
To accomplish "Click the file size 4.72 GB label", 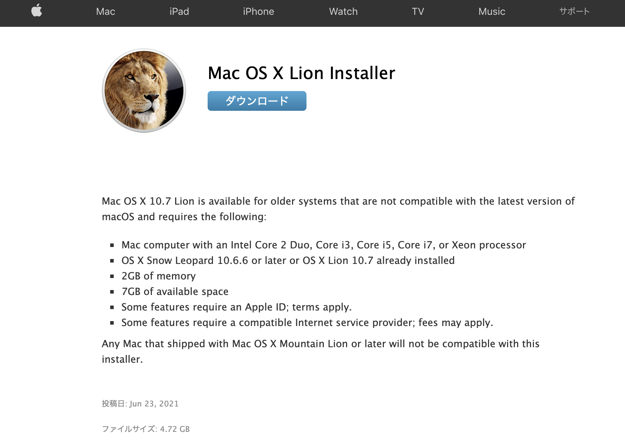I will (145, 429).
